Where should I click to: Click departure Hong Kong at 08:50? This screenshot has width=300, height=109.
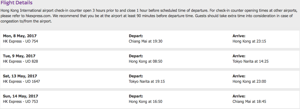click(145, 61)
